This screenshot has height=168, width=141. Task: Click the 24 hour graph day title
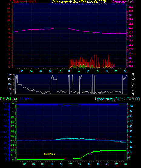[x=79, y=2]
